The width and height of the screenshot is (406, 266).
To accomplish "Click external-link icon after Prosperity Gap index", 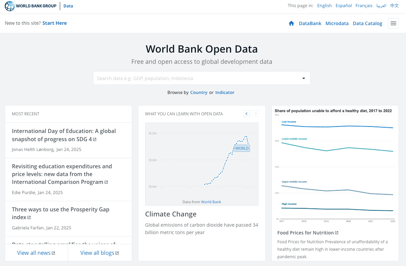I will coord(29,218).
